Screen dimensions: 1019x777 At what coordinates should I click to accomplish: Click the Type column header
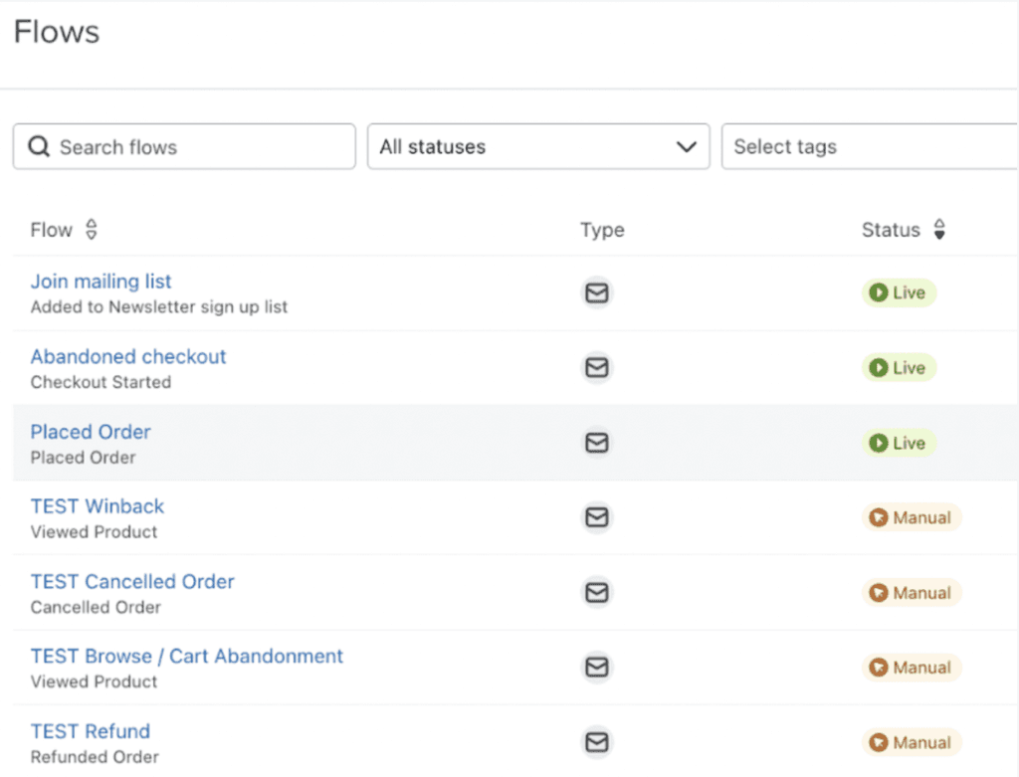point(602,231)
